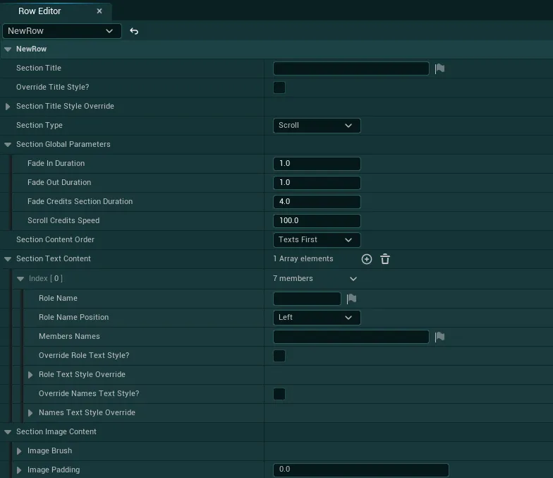Expand the Image Padding property
The height and width of the screenshot is (478, 553).
click(x=19, y=470)
